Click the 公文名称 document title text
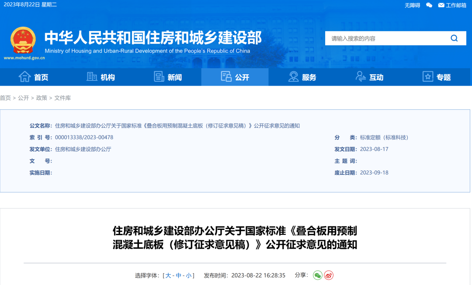472x285 pixels. point(177,125)
